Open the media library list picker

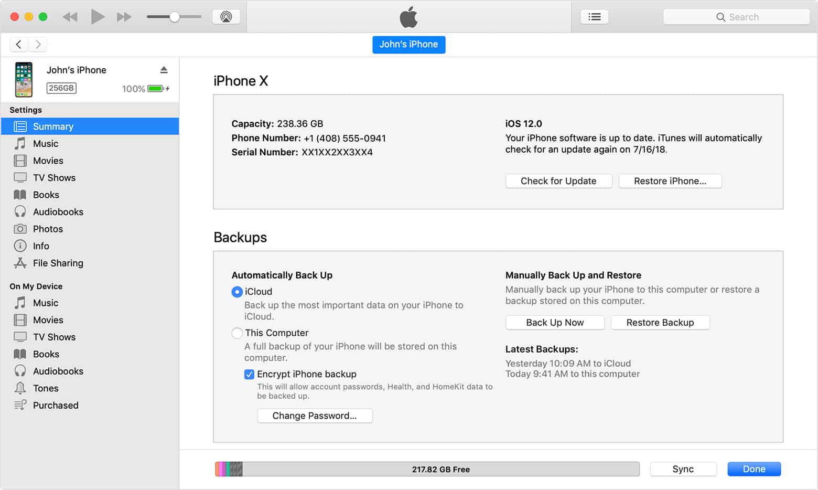point(594,16)
